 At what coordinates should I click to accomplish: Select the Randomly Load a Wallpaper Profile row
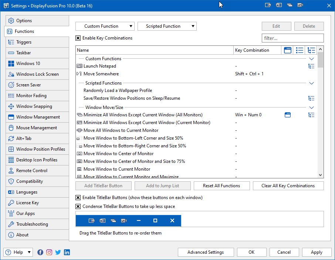197,90
